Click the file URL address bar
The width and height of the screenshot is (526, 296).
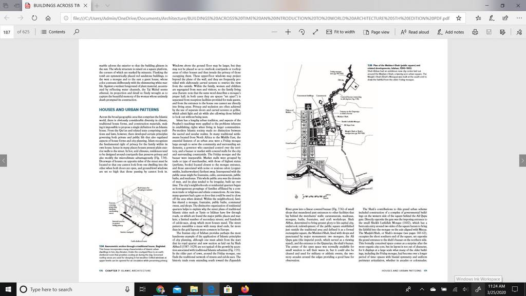coord(261,18)
